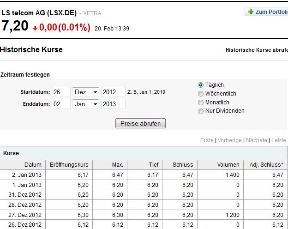This screenshot has width=288, height=229.
Task: Click the Zum Portfolio button
Action: click(x=268, y=12)
